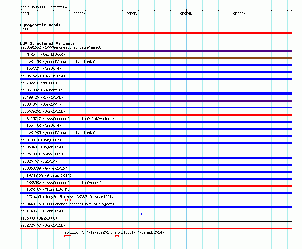Click the small red glyph under nsv1138817
Screen dimensions: 302x249
click(x=117, y=236)
